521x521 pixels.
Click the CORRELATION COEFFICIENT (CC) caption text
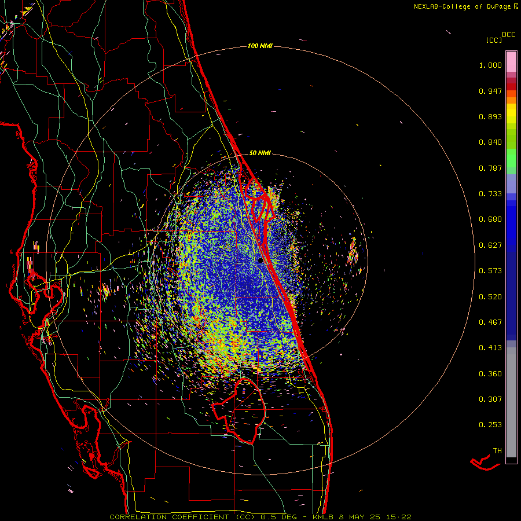pos(182,517)
